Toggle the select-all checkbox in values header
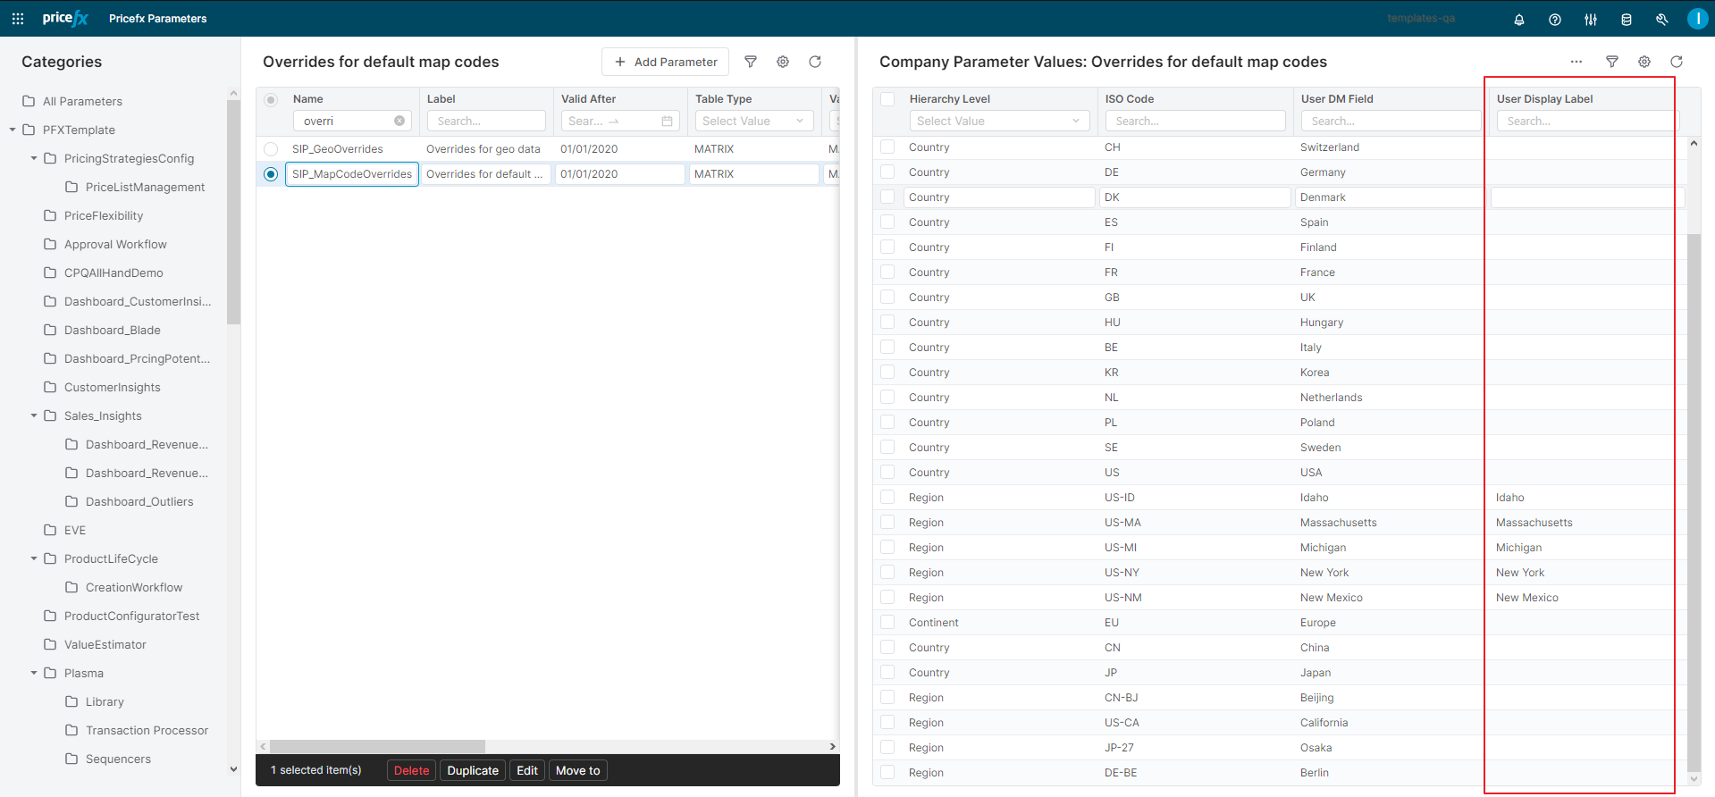 click(887, 99)
